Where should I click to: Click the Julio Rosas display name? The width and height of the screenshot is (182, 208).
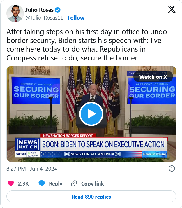click(x=39, y=10)
